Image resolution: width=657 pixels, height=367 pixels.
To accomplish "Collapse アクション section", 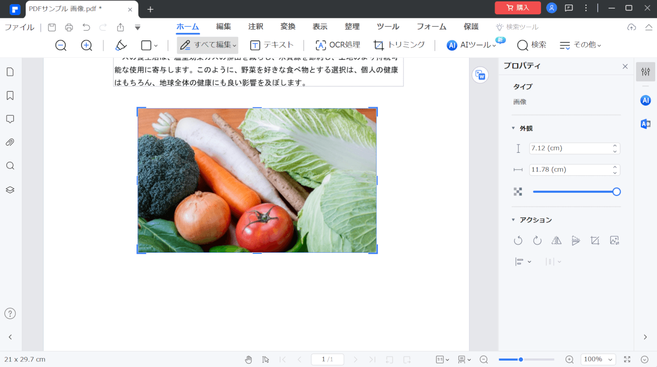I will coord(513,220).
